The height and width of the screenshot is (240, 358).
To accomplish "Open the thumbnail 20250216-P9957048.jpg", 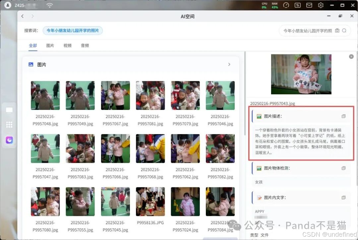I will (45, 95).
